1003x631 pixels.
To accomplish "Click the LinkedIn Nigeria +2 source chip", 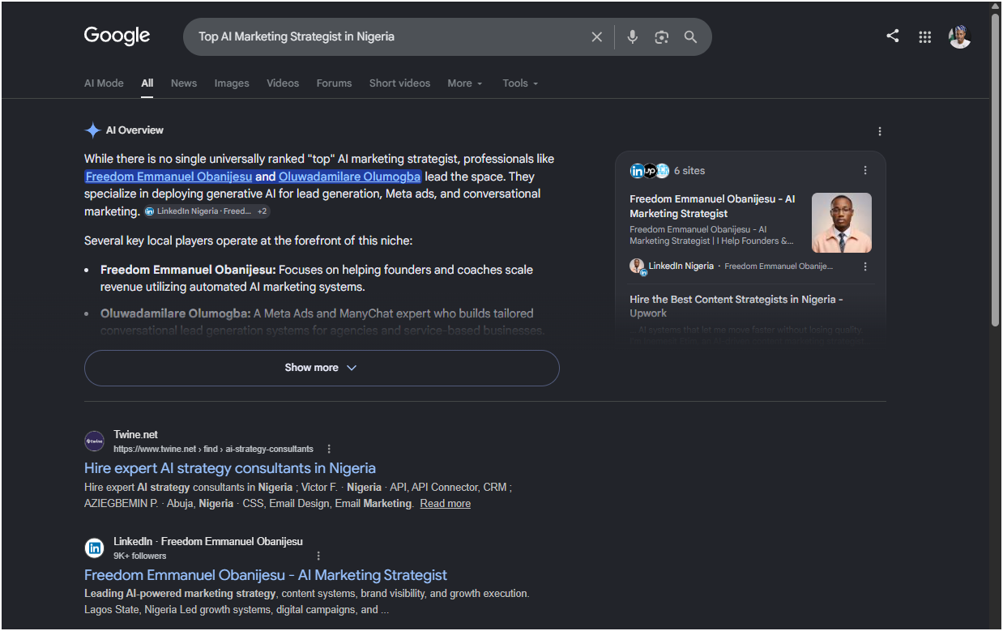I will [x=207, y=211].
